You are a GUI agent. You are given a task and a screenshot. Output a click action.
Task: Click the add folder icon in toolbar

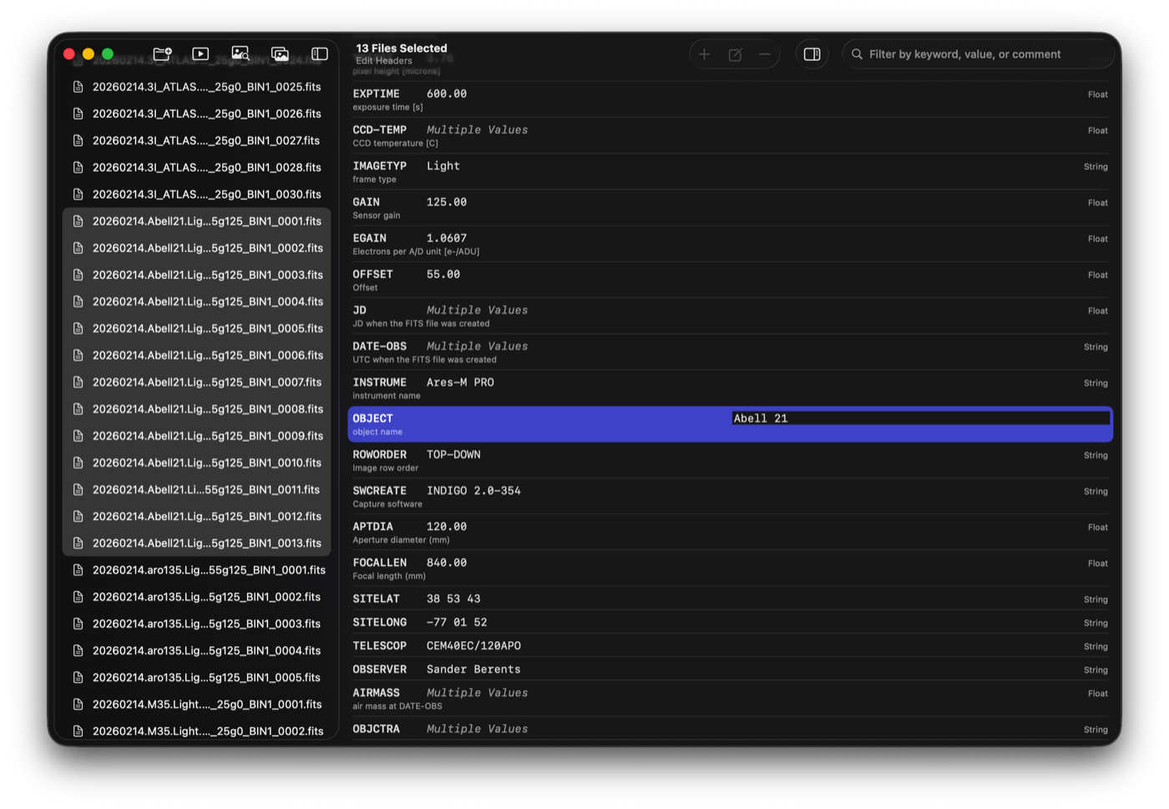[162, 53]
